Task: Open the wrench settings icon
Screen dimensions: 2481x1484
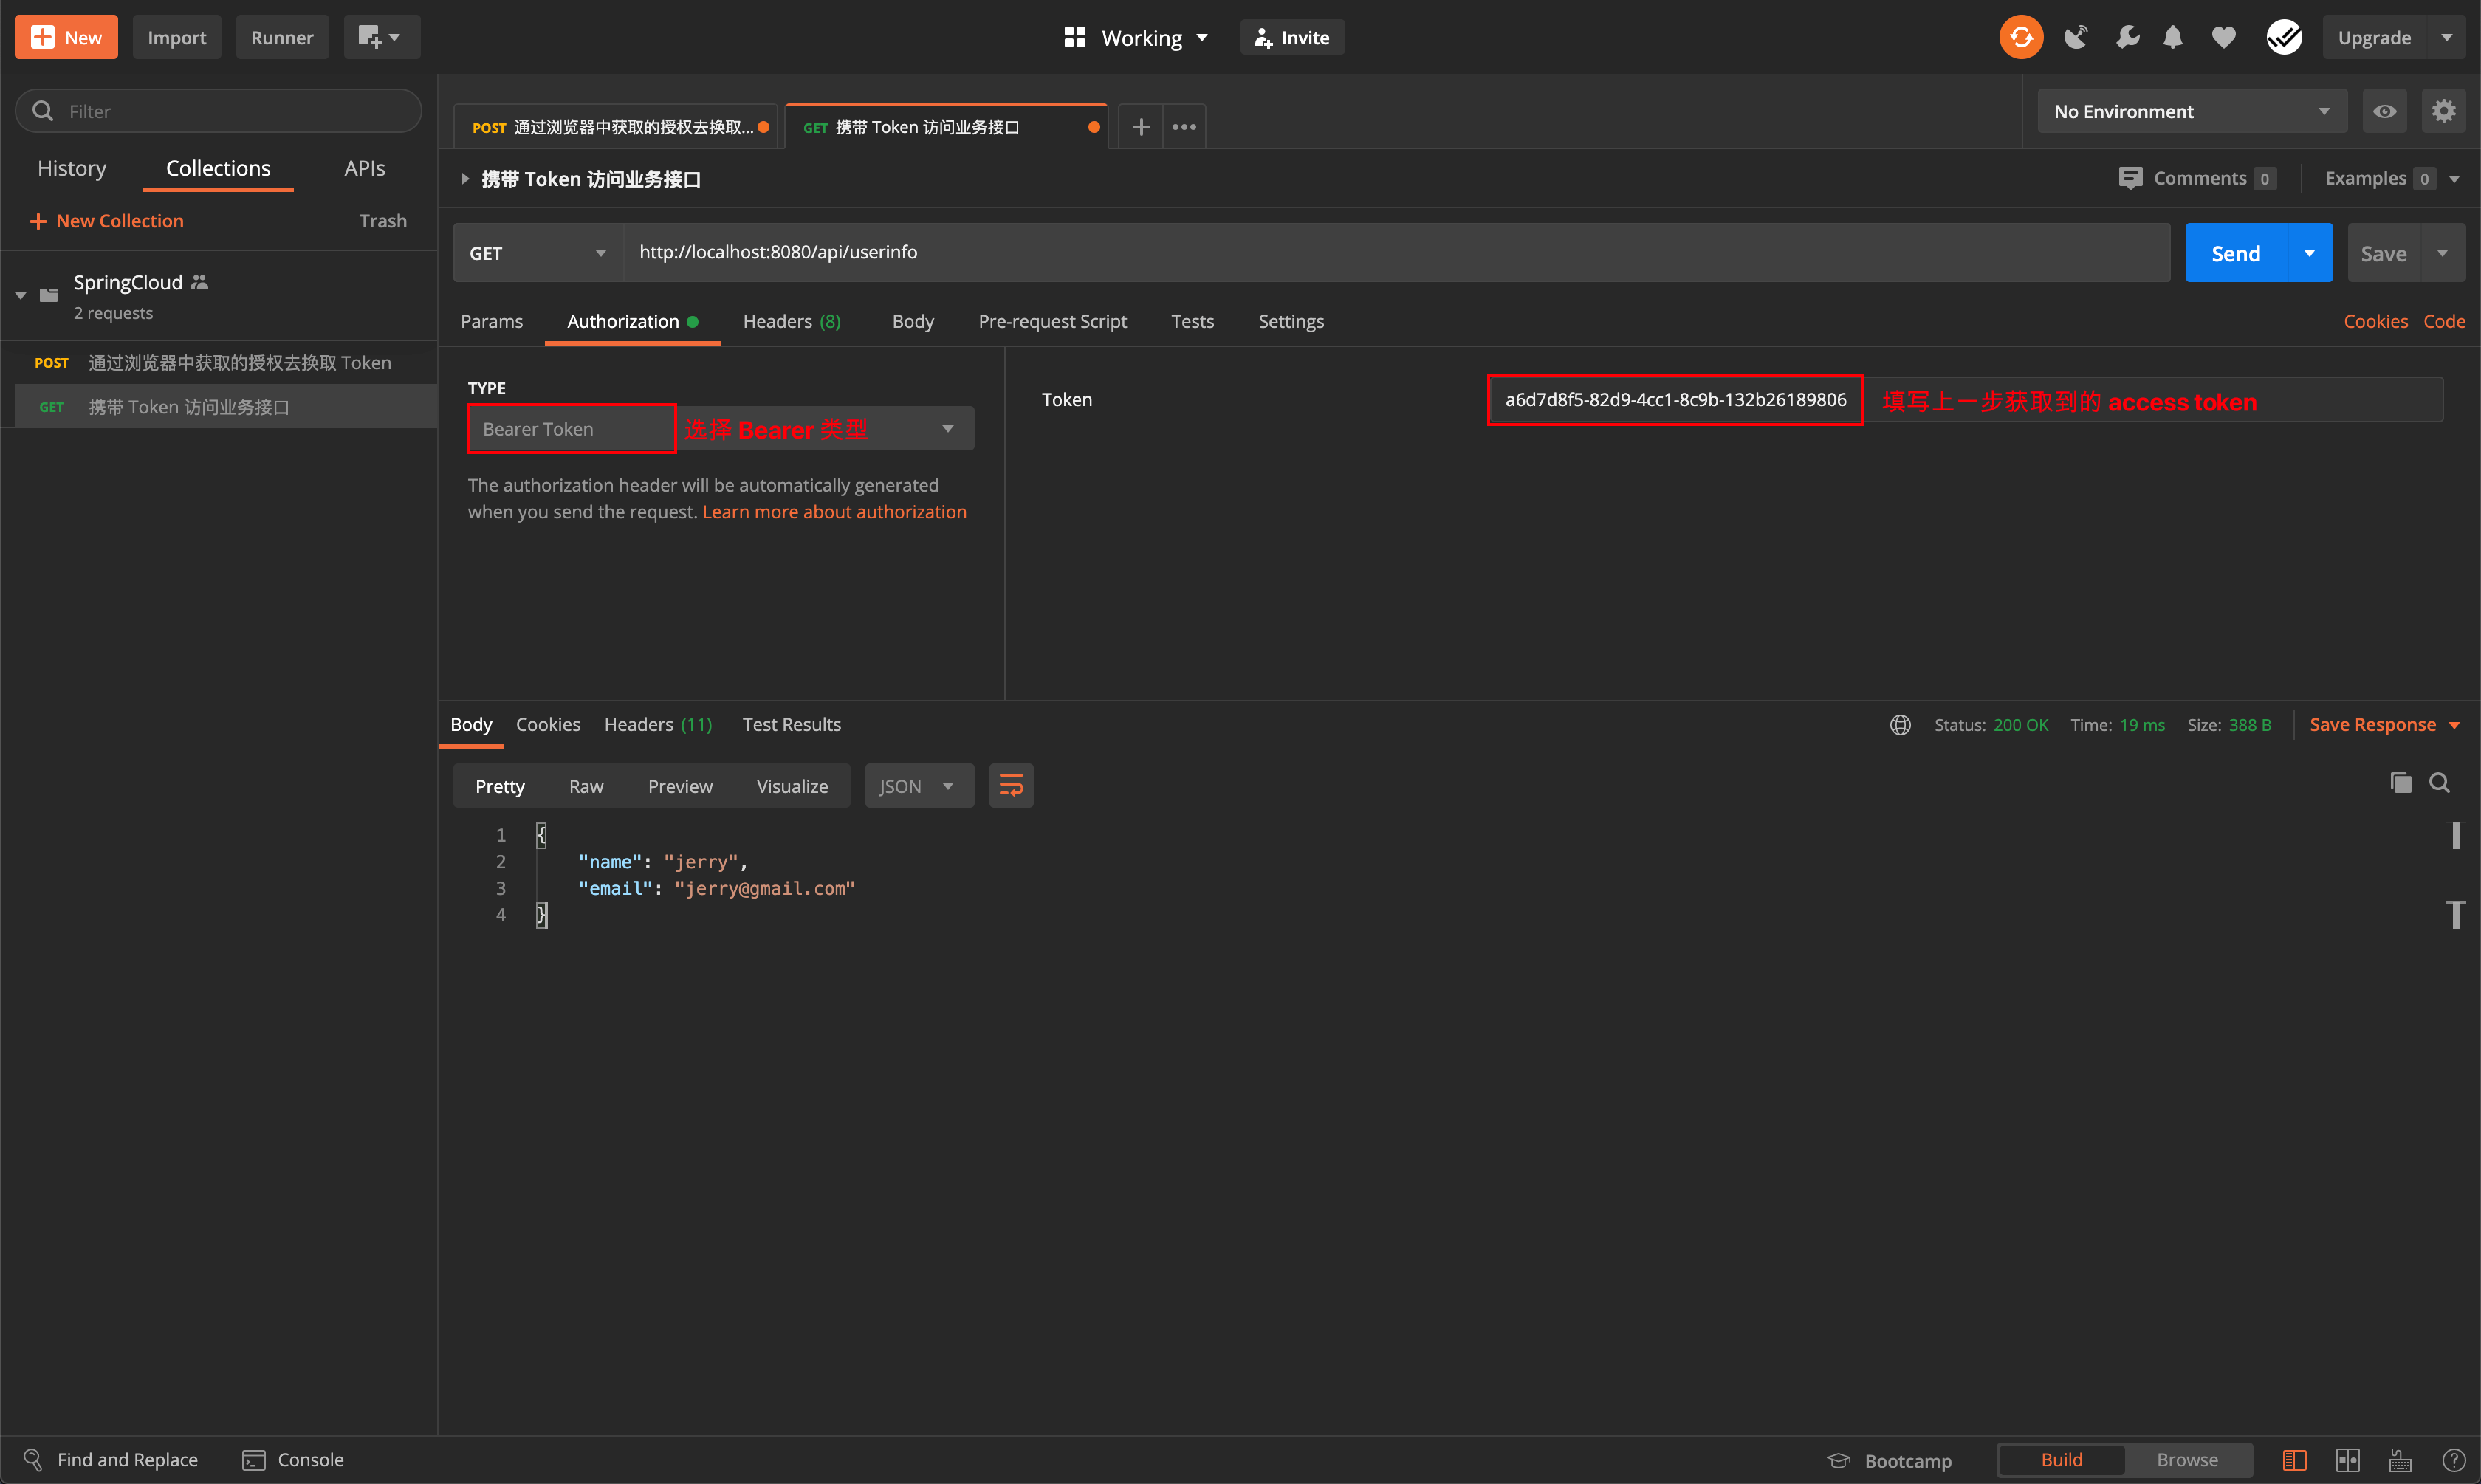Action: click(x=2127, y=37)
